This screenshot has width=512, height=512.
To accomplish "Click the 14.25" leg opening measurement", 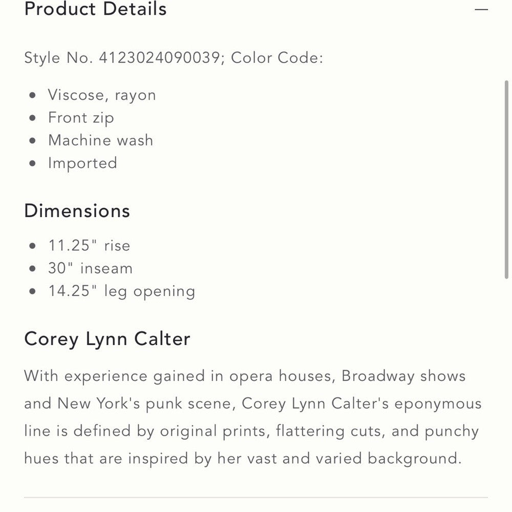I will click(121, 291).
